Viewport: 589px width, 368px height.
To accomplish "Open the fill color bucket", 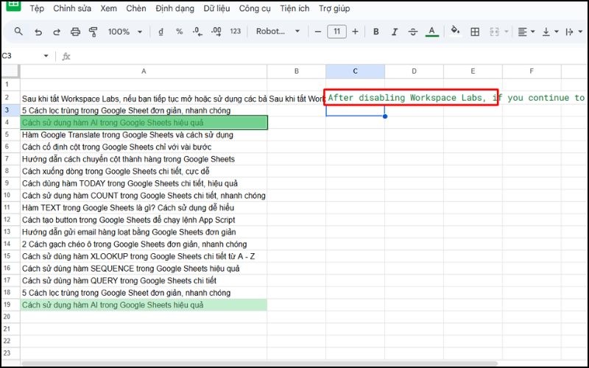I will [455, 31].
